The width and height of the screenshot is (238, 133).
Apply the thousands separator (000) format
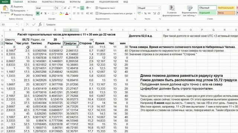149,13
